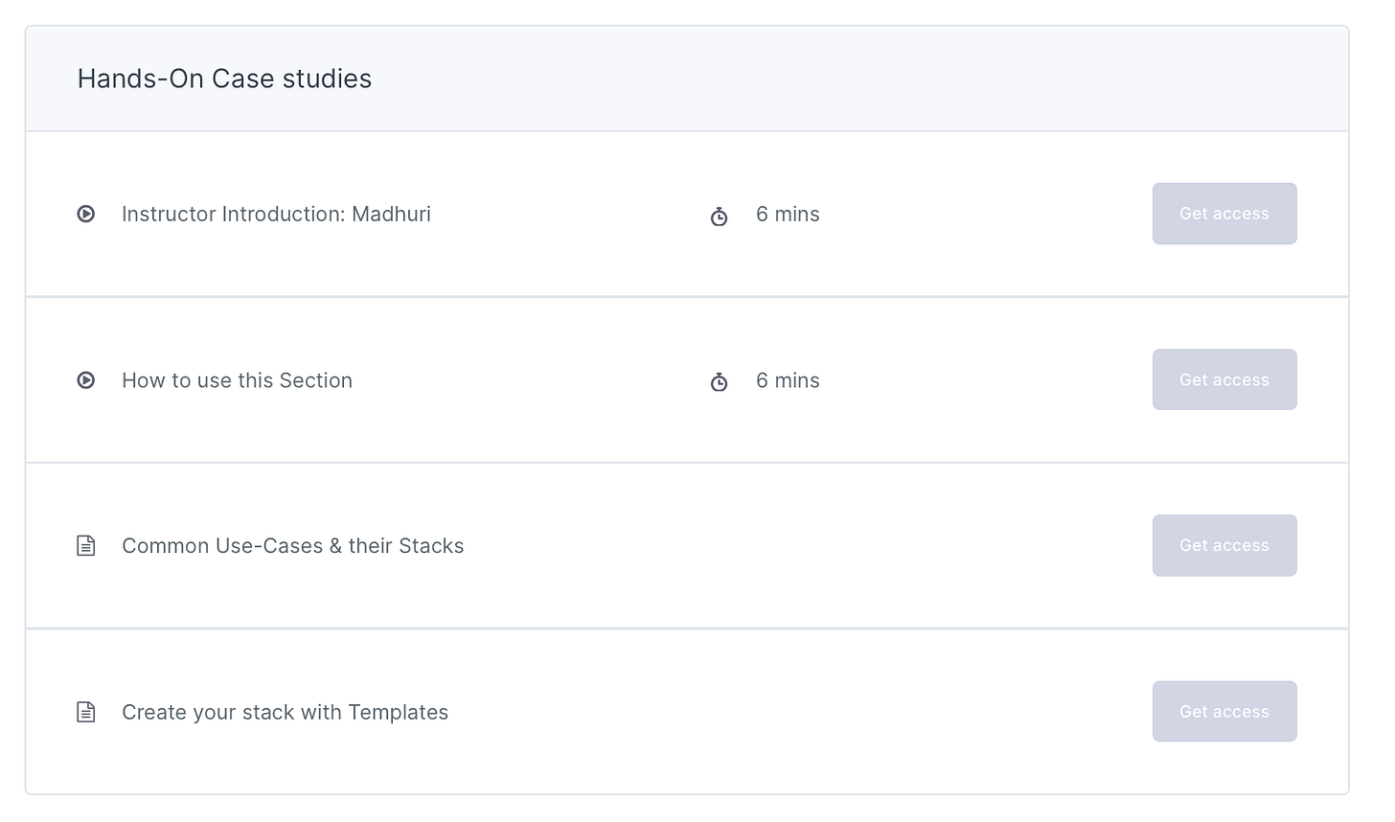Get access to How to use this Section
This screenshot has height=822, width=1395.
[1224, 379]
